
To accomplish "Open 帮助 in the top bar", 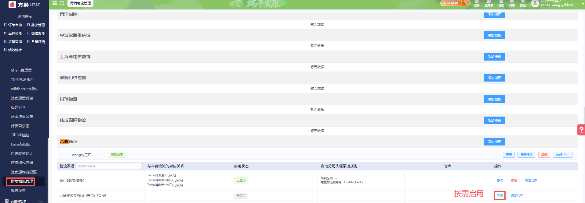I will pyautogui.click(x=501, y=4).
